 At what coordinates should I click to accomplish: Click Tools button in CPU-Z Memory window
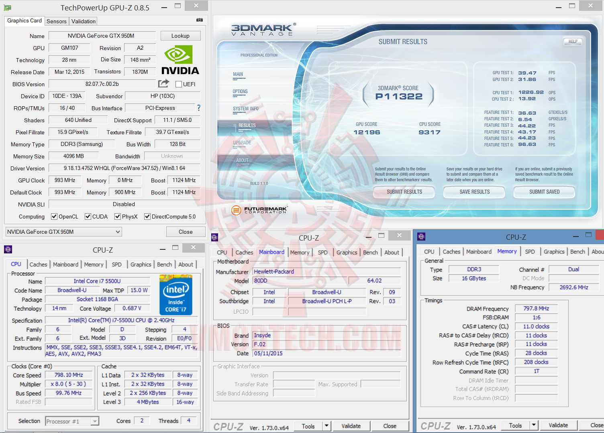(x=516, y=425)
